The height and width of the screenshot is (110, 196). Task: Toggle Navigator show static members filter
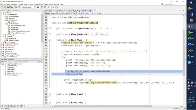8,106
